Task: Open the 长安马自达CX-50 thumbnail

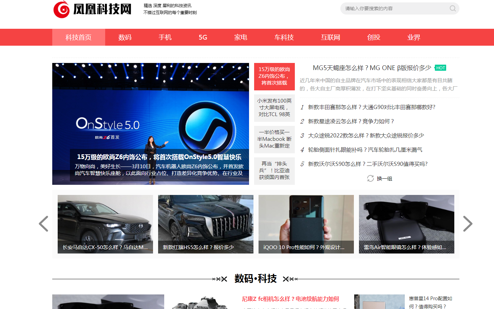Action: (x=105, y=224)
